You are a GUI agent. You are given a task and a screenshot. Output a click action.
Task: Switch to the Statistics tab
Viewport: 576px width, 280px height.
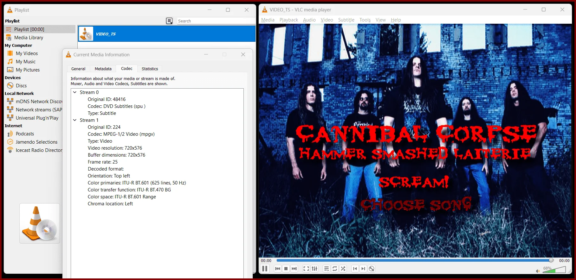tap(150, 69)
